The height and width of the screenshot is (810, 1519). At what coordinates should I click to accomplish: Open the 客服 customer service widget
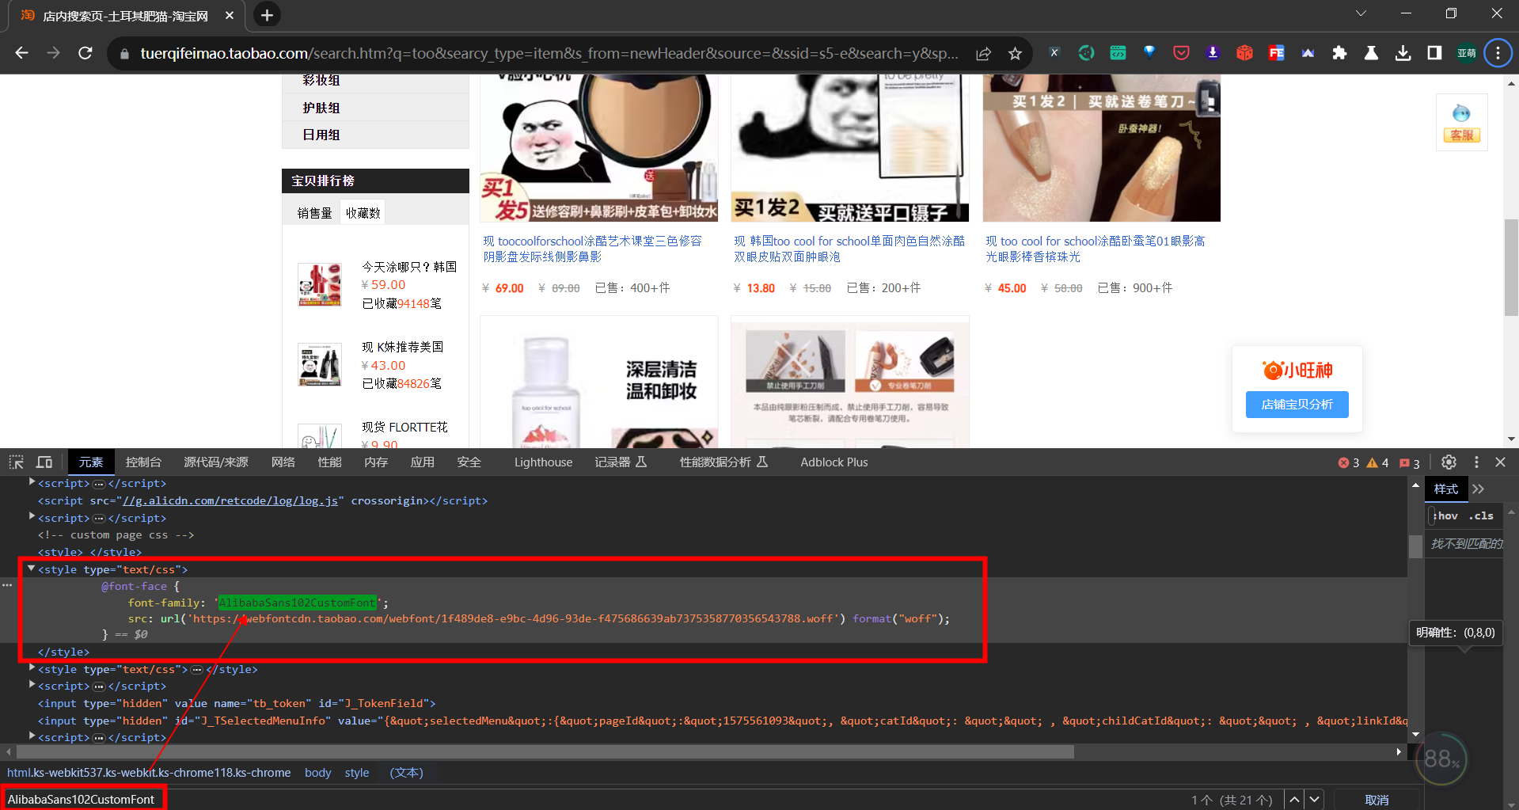(1461, 122)
